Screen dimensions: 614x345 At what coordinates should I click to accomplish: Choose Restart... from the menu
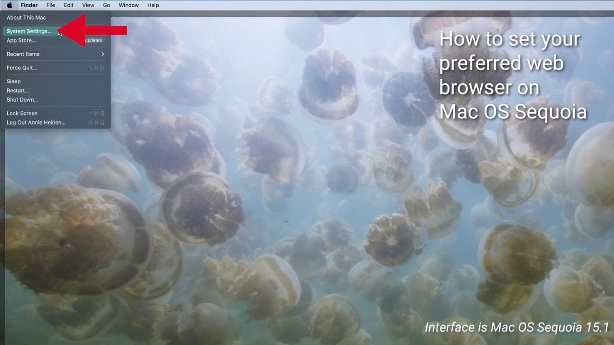(x=18, y=91)
